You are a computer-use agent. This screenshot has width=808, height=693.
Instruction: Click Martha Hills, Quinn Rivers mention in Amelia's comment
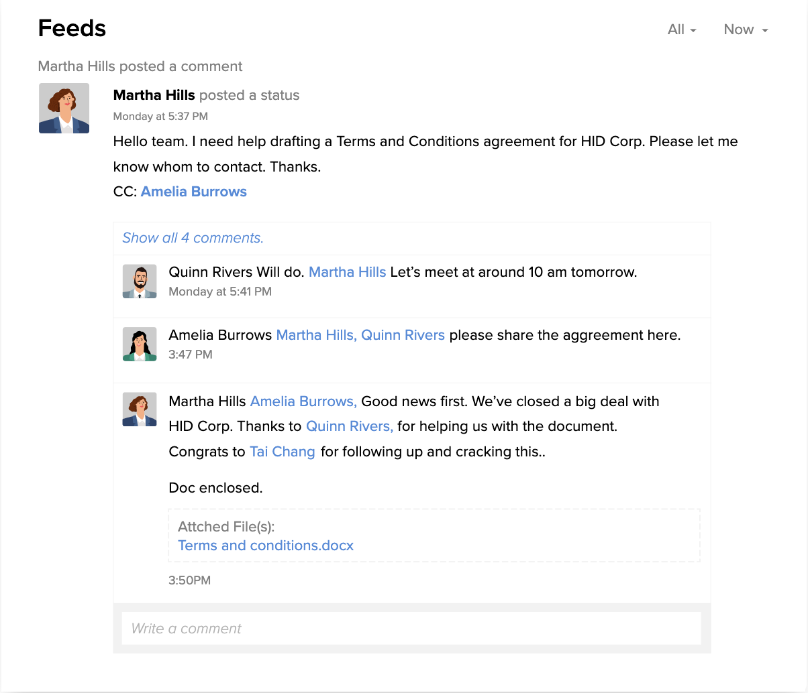(x=360, y=335)
